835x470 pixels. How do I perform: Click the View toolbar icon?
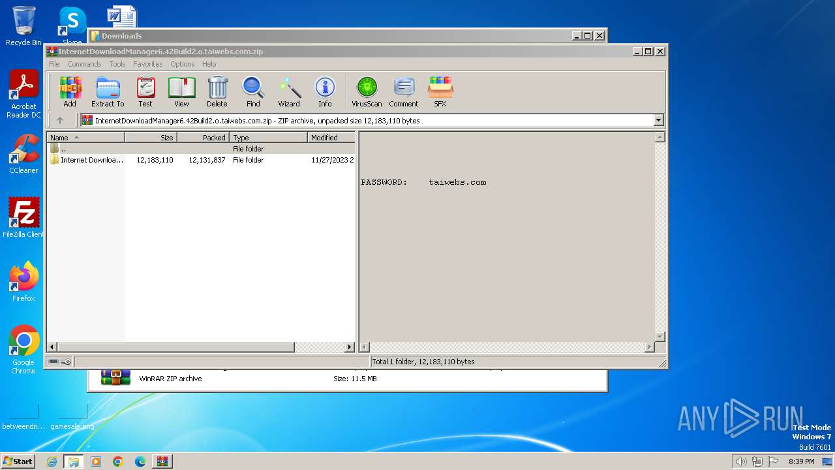click(181, 91)
